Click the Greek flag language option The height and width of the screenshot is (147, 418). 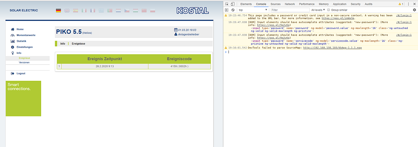click(101, 11)
